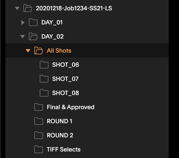Click the SHOT_08 folder icon
The width and height of the screenshot is (179, 158).
pos(44,93)
